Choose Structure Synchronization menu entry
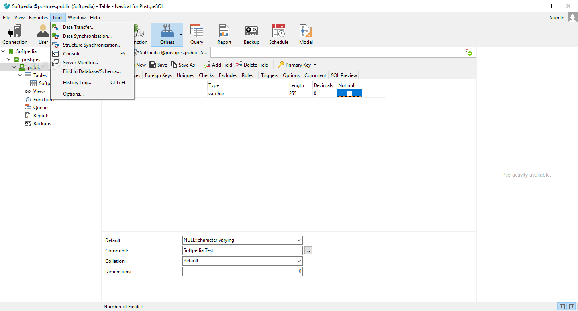 (92, 45)
